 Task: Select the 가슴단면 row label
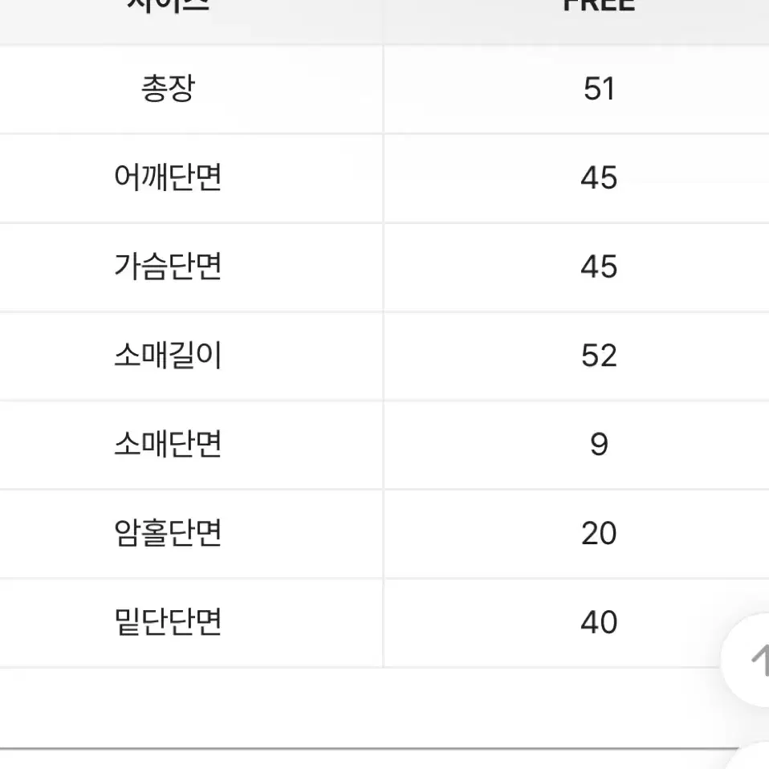pos(168,267)
